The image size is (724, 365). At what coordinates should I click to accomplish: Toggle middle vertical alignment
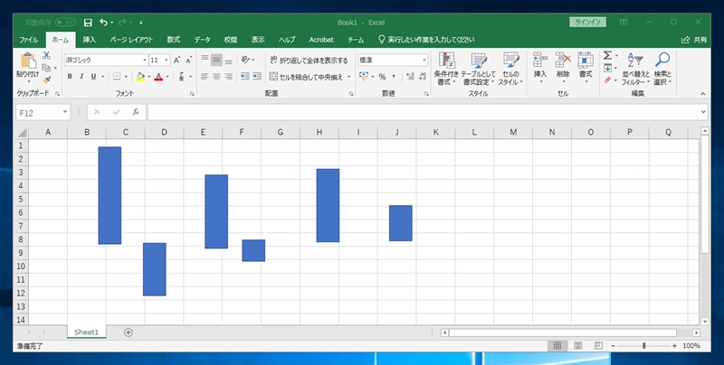(216, 60)
